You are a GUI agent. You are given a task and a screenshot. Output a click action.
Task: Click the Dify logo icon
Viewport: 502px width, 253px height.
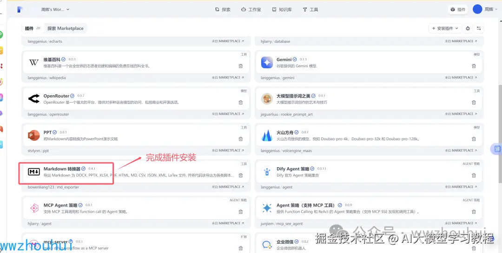pos(20,10)
